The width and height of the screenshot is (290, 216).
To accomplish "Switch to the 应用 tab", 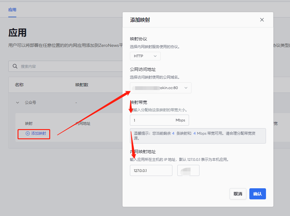I will point(12,10).
